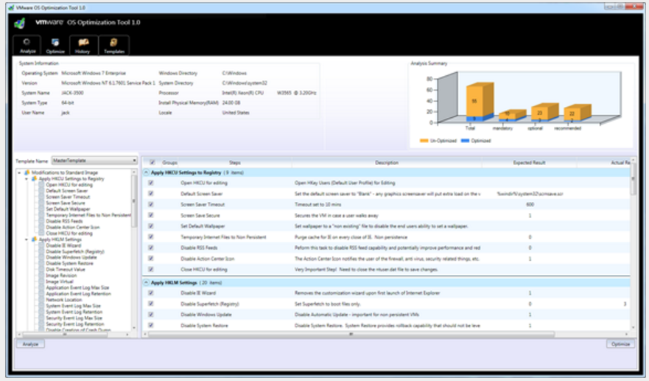Open the Optimize toolbar tab
Screen dimensions: 649x381
pyautogui.click(x=55, y=45)
